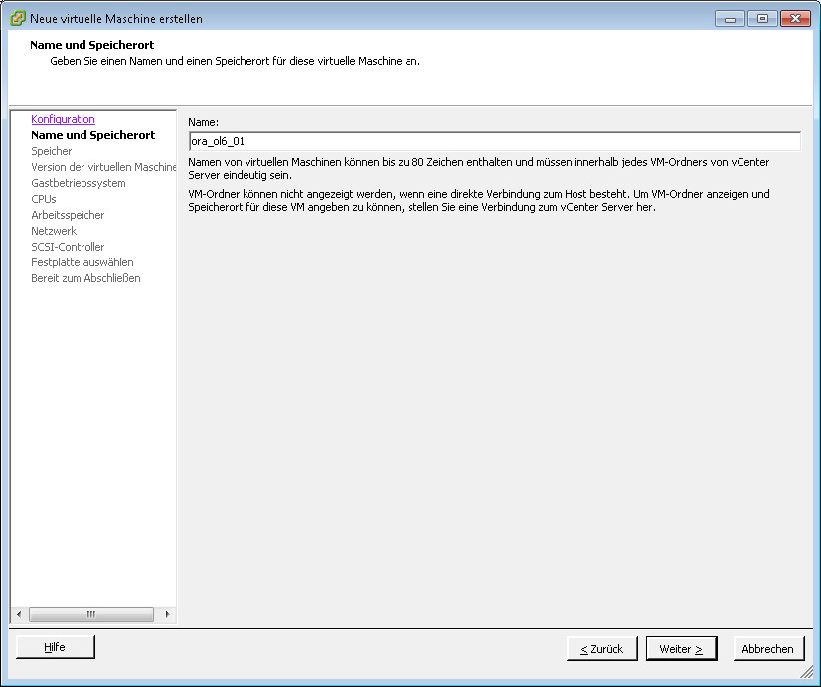Select the Netzwerk wizard step
This screenshot has height=687, width=821.
point(54,231)
